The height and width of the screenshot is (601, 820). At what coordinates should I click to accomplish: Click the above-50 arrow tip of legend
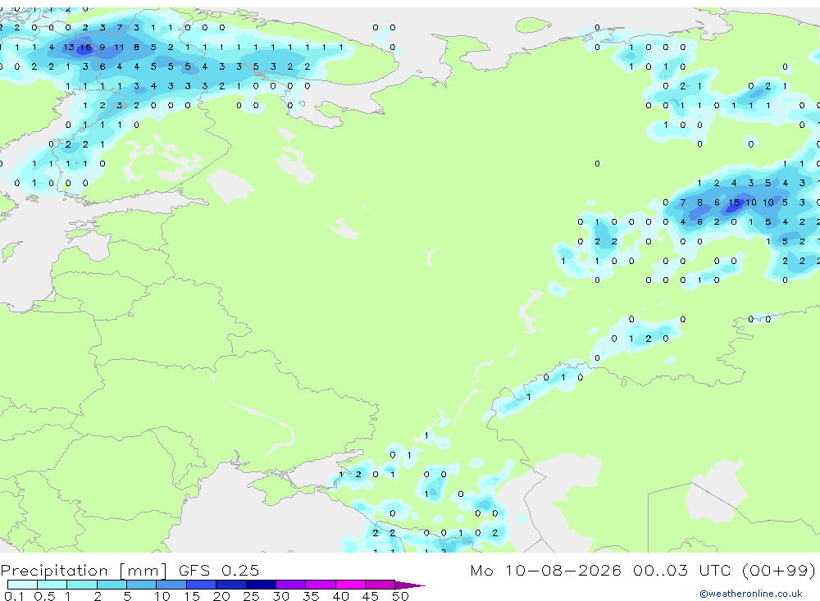410,585
